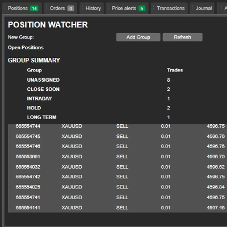Click the Trades column header
The height and width of the screenshot is (227, 227).
tap(175, 70)
